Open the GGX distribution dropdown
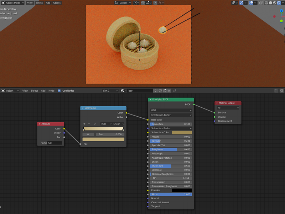The height and width of the screenshot is (214, 285). pyautogui.click(x=171, y=110)
